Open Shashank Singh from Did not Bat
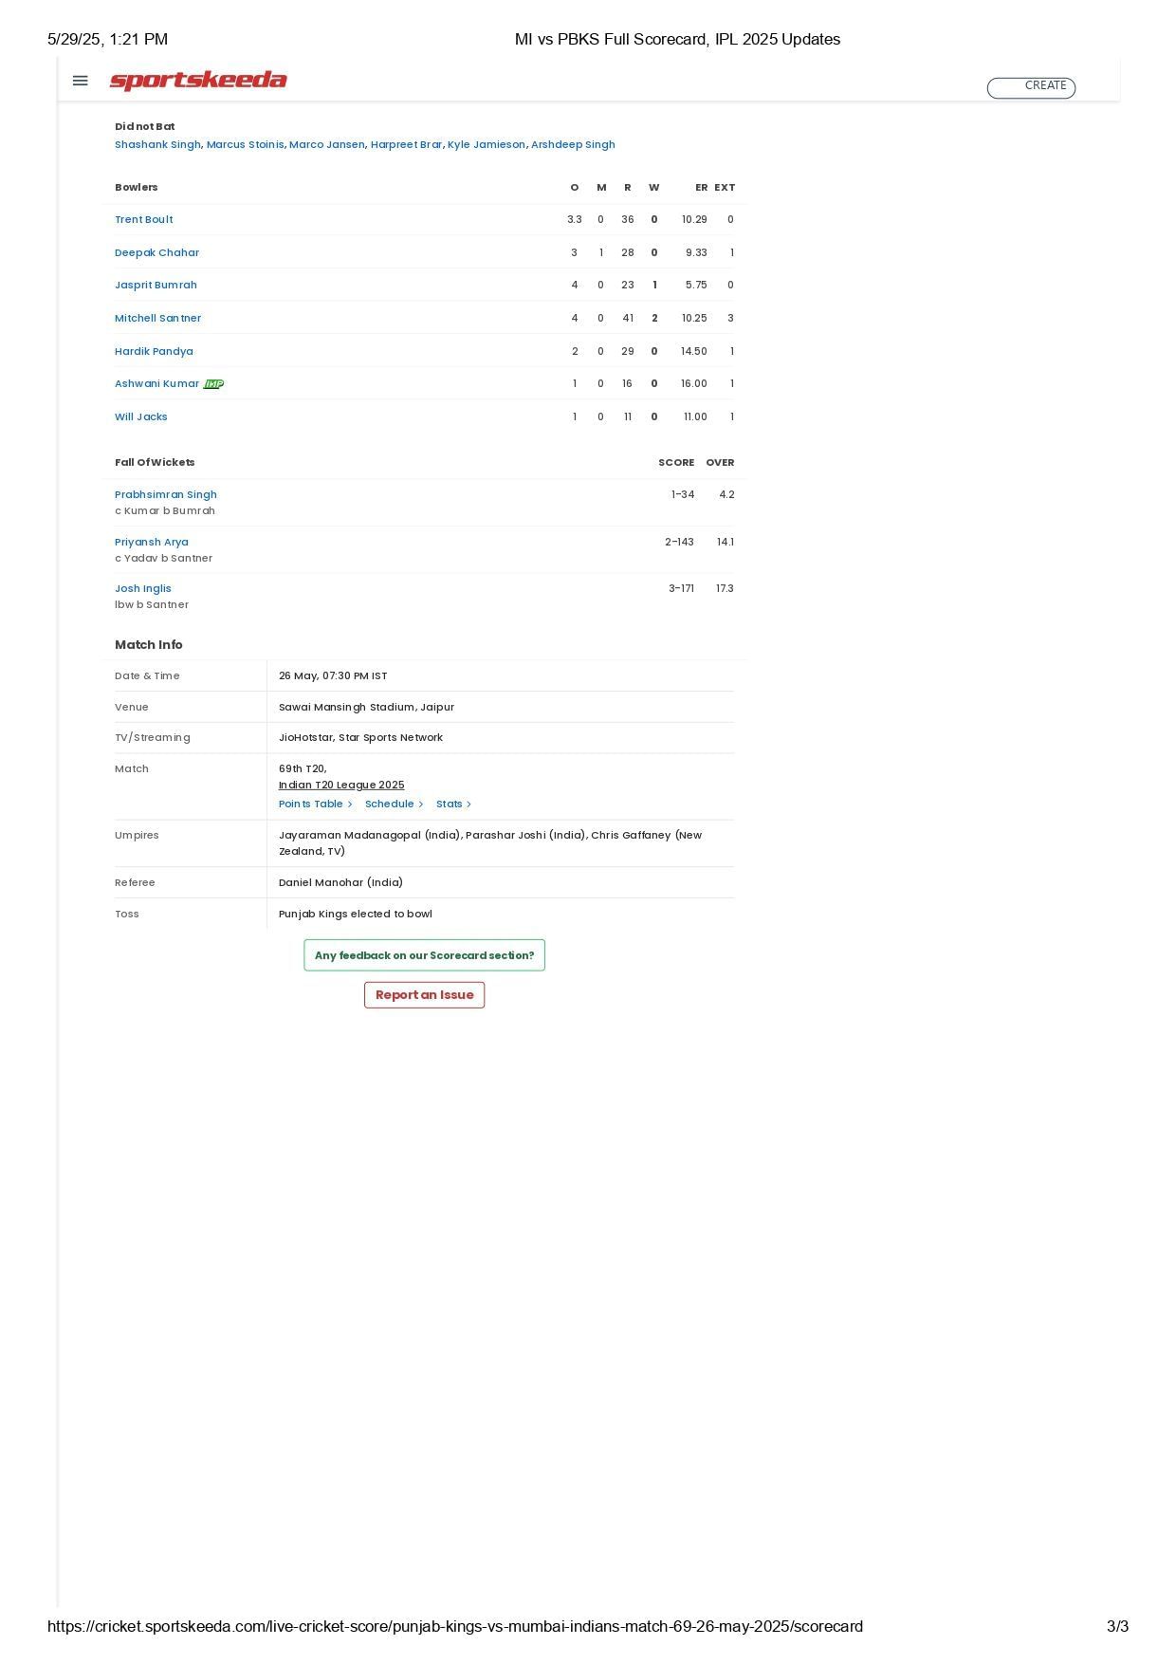This screenshot has width=1176, height=1664. point(157,145)
